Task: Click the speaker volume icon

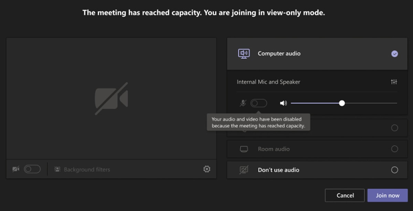Action: pyautogui.click(x=283, y=103)
